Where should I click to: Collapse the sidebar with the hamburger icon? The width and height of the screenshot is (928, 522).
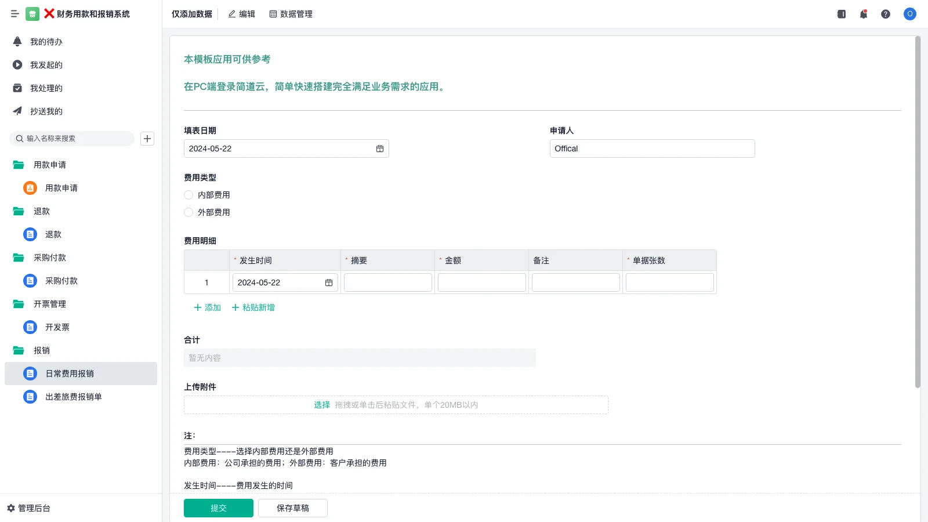(x=14, y=14)
